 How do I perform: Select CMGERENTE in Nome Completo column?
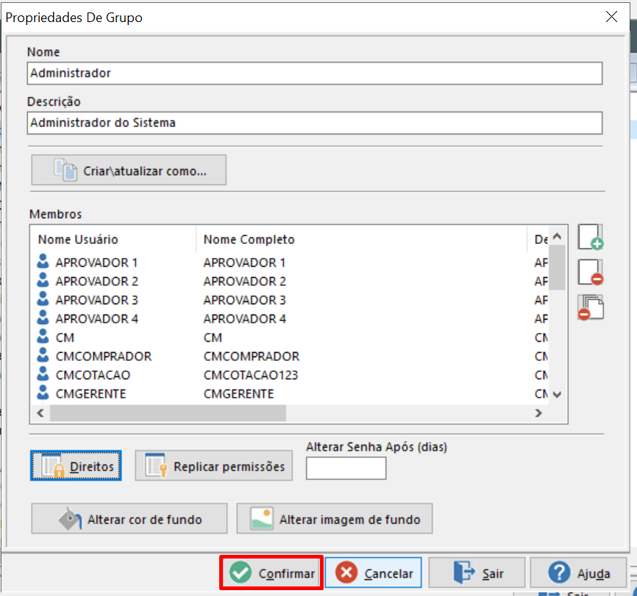click(239, 393)
